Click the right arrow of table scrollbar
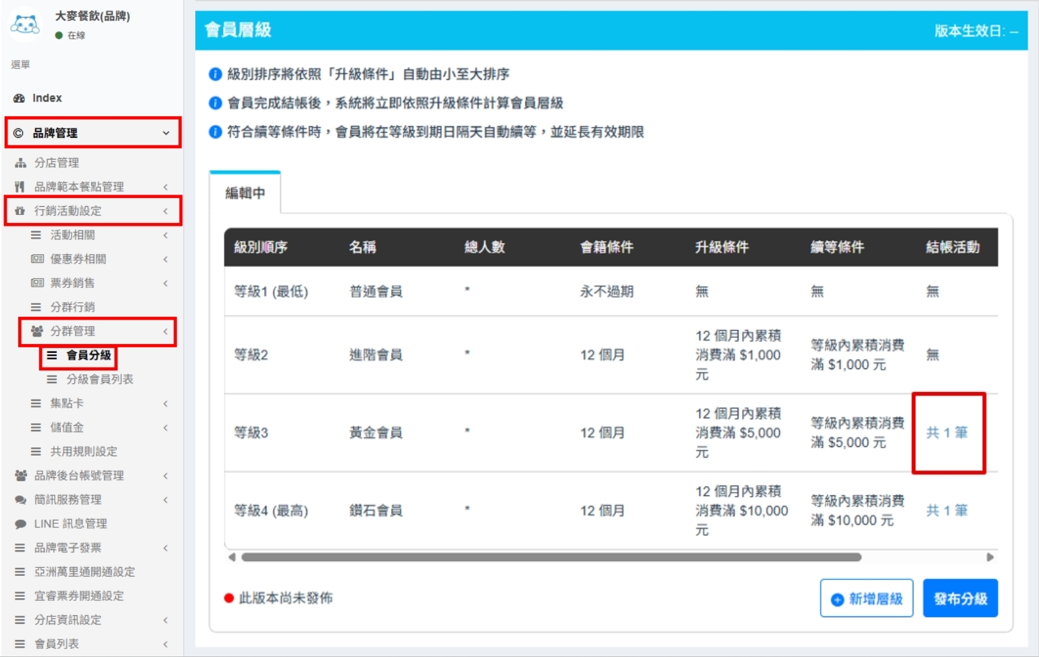The image size is (1039, 657). (x=990, y=558)
